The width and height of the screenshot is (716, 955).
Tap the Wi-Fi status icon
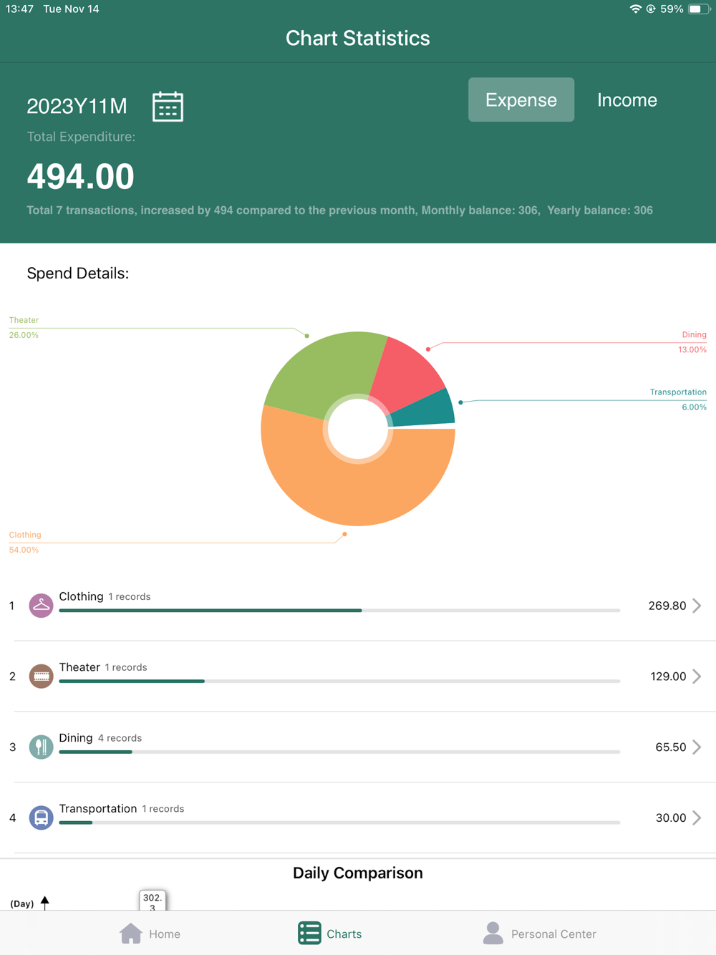click(x=635, y=9)
